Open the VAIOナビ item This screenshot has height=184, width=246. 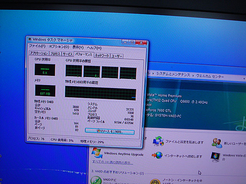click(x=110, y=179)
